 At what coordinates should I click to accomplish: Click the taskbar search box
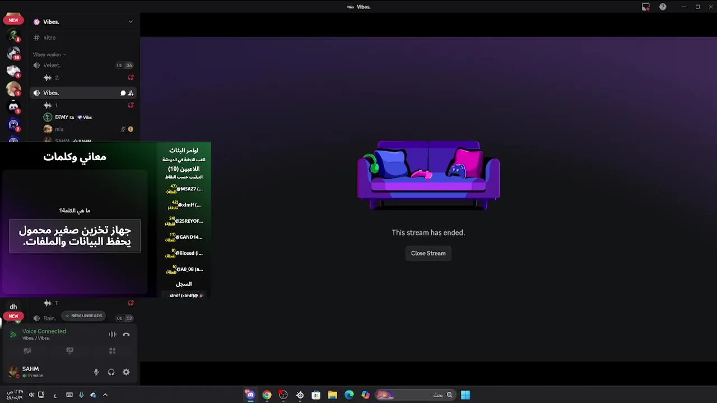415,395
